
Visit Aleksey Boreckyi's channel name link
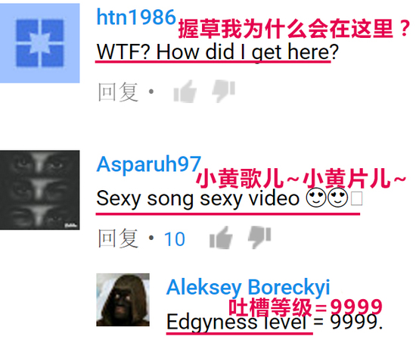point(248,288)
